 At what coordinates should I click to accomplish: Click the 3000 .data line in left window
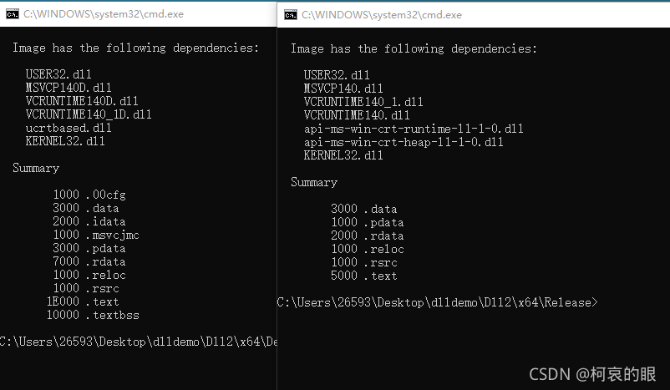tap(86, 208)
